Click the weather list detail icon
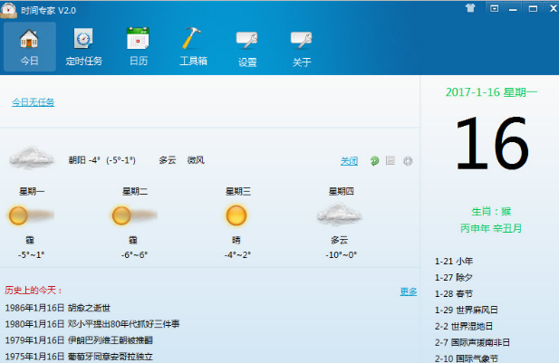Viewport: 559px width, 363px height. (x=390, y=160)
